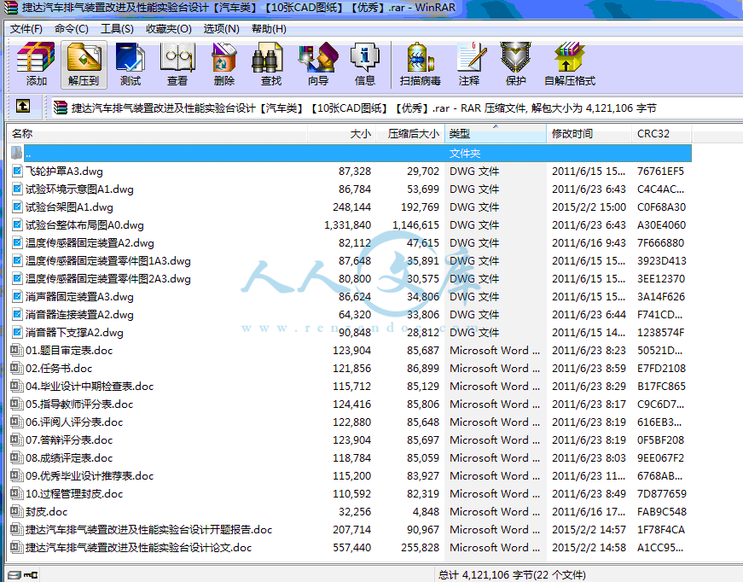The height and width of the screenshot is (582, 743).
Task: Open the 向导 (Wizard) toolbar icon
Action: pyautogui.click(x=318, y=64)
